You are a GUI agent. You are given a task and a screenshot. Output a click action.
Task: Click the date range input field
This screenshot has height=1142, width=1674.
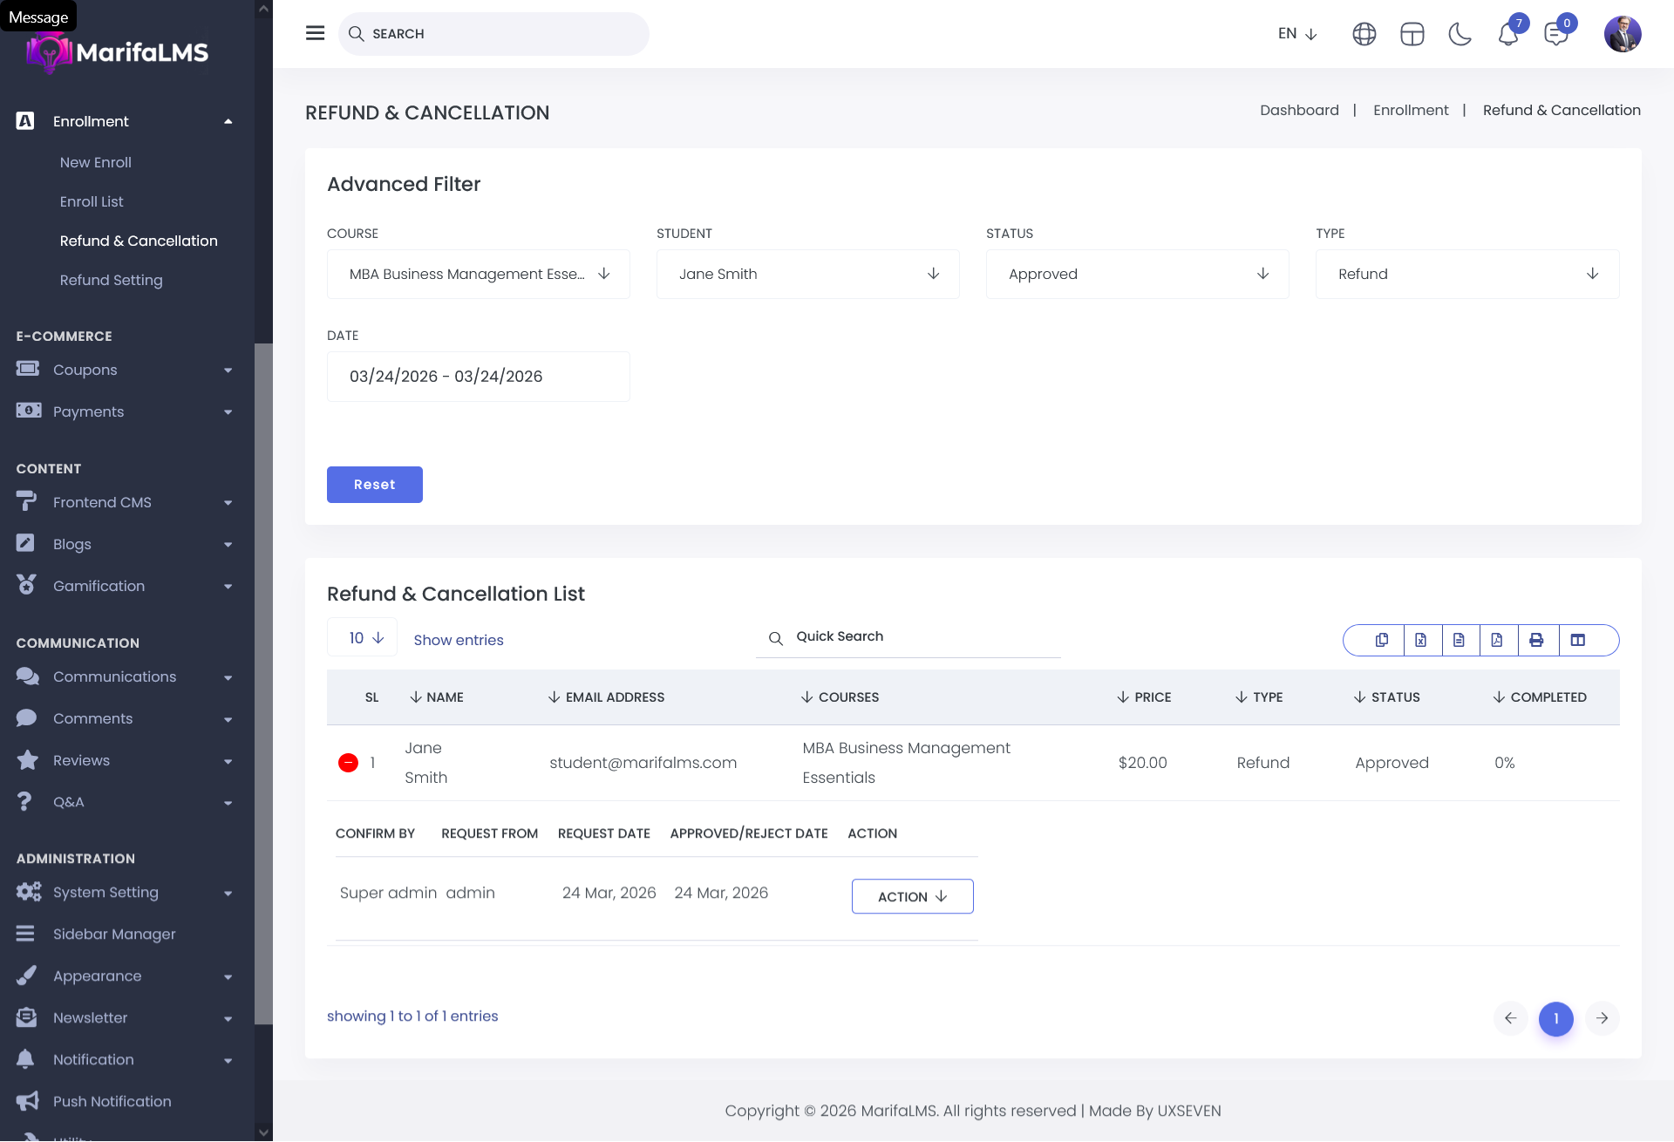478,377
